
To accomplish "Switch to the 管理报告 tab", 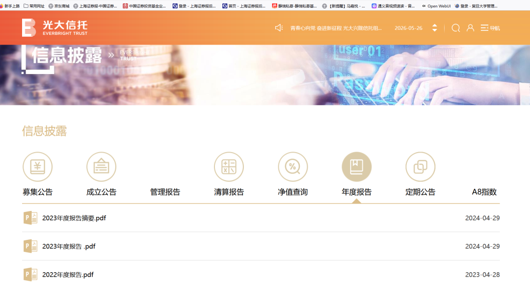I will click(x=165, y=192).
